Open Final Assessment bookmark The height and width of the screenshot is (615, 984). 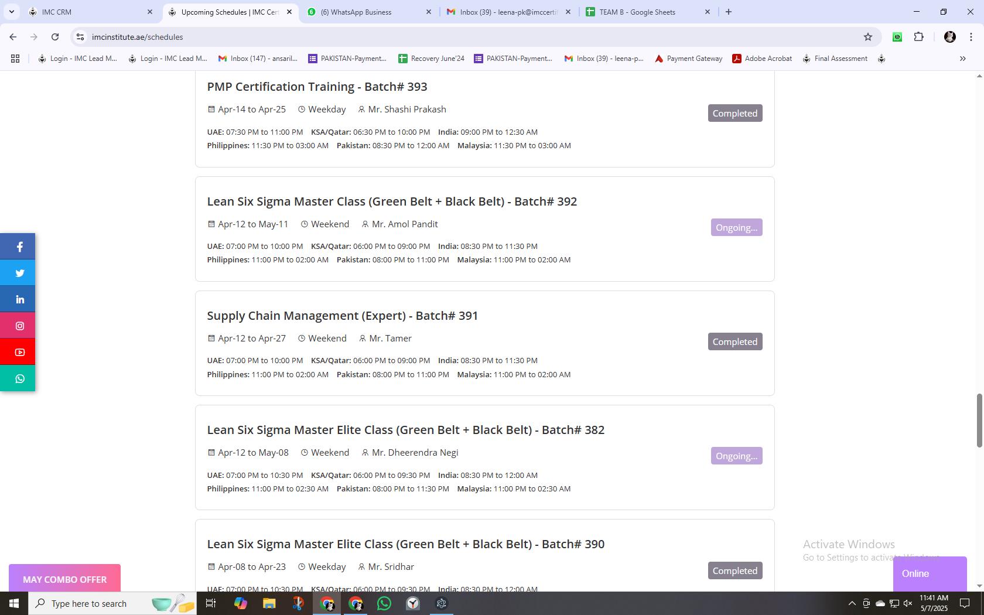(835, 59)
